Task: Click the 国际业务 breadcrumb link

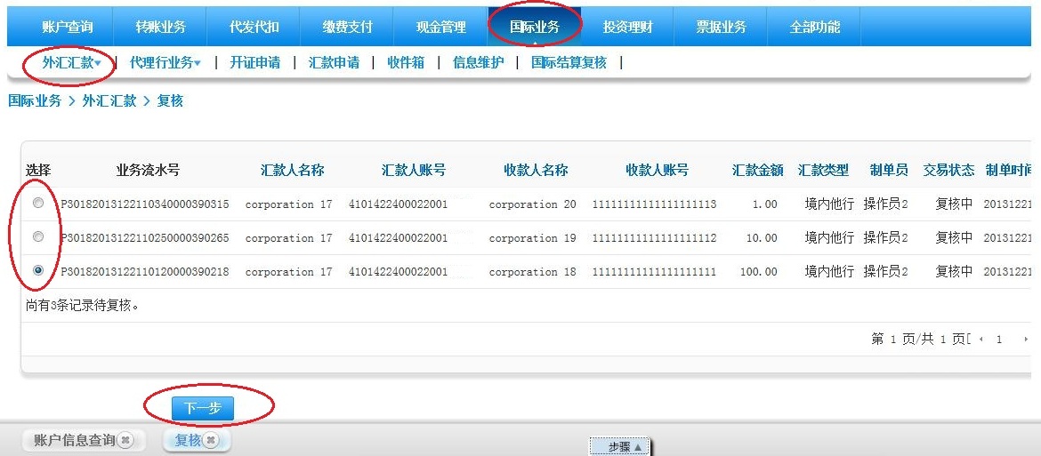Action: pos(35,101)
